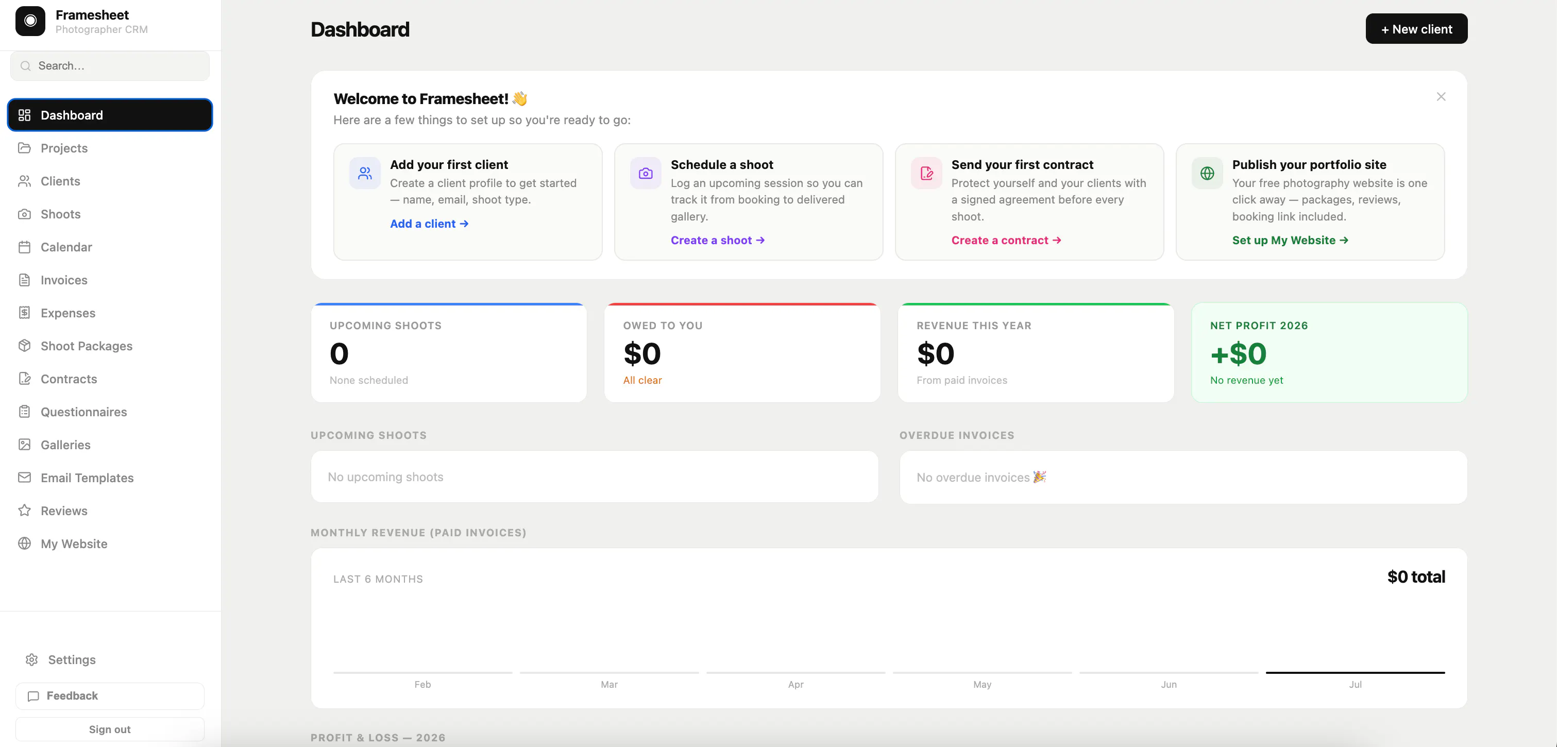
Task: Click the camera icon in Schedule a shoot card
Action: pos(646,174)
